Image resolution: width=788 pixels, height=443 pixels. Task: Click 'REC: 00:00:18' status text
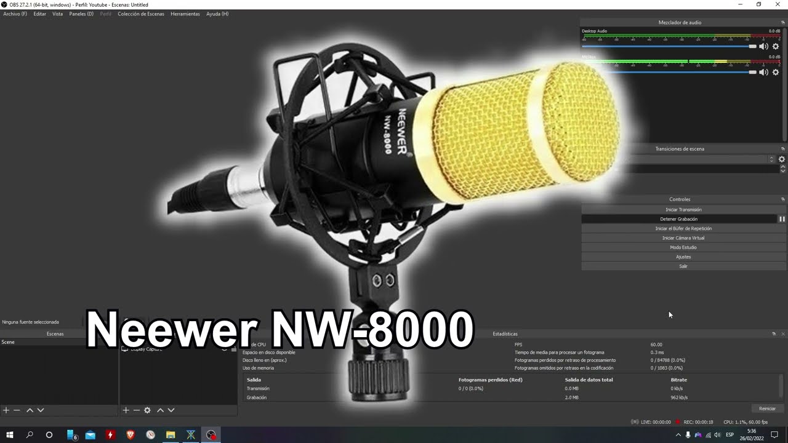[x=698, y=422]
